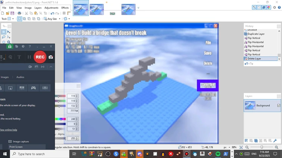
Task: Click the Print icon
Action: coord(19,13)
